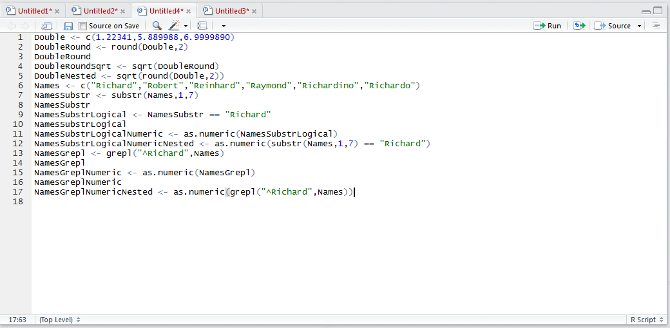The height and width of the screenshot is (328, 670).
Task: Minimize the source pane
Action: tap(646, 12)
